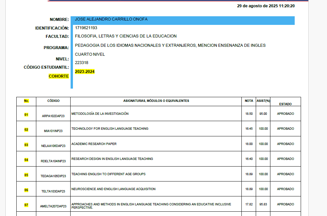Click the CUARTO NIVEL text
Image resolution: width=327 pixels, height=216 pixels.
point(90,54)
